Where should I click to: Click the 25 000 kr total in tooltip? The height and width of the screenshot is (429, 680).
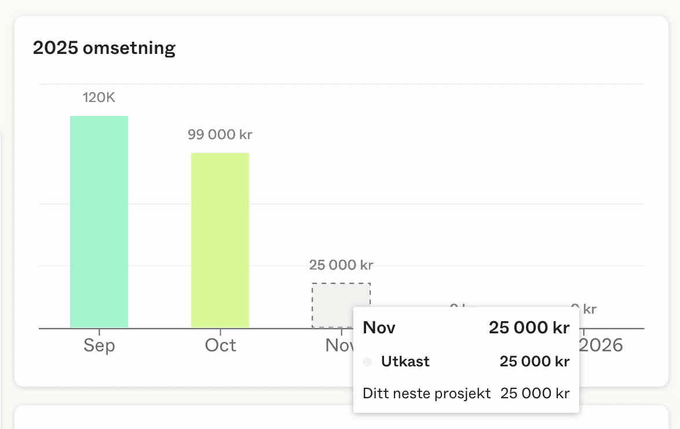(530, 328)
